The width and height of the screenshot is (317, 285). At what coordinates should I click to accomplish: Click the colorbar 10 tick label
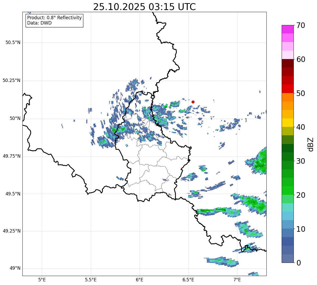coord(301,229)
